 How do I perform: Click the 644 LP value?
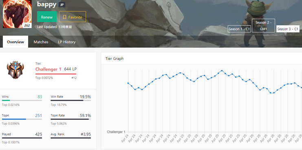pos(71,69)
